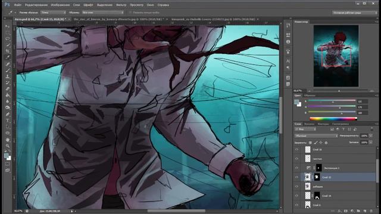Click the Navigator zoom slider

[339, 91]
